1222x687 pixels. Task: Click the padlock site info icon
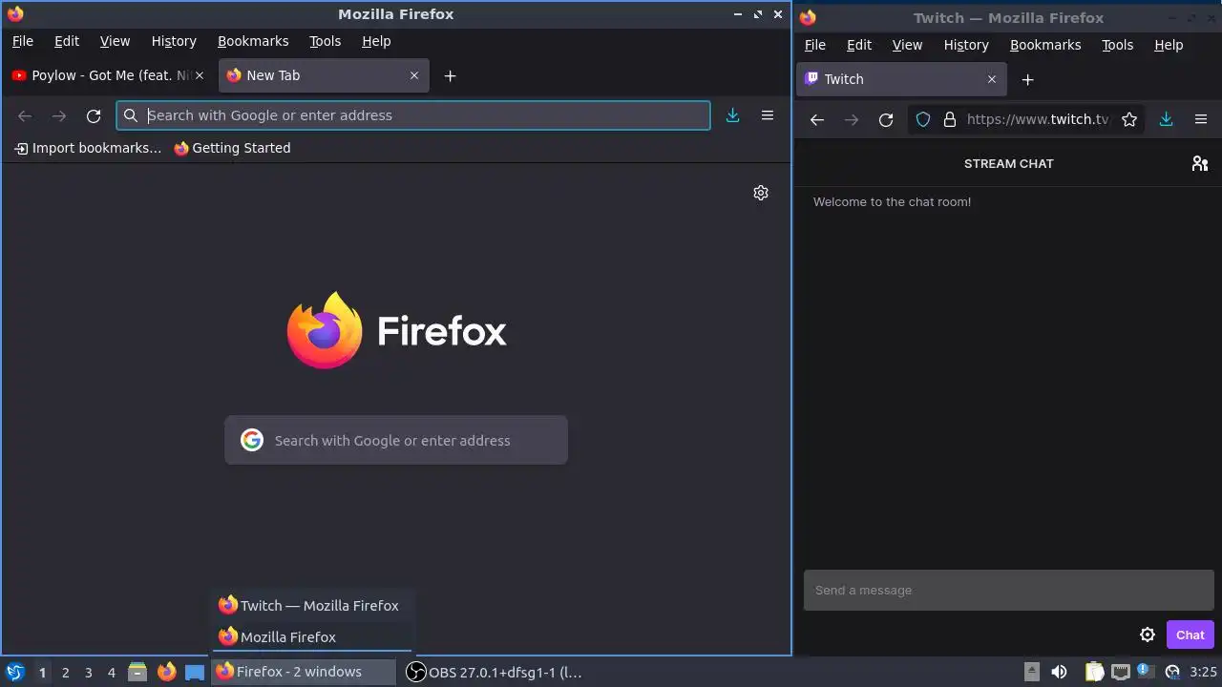pos(949,119)
